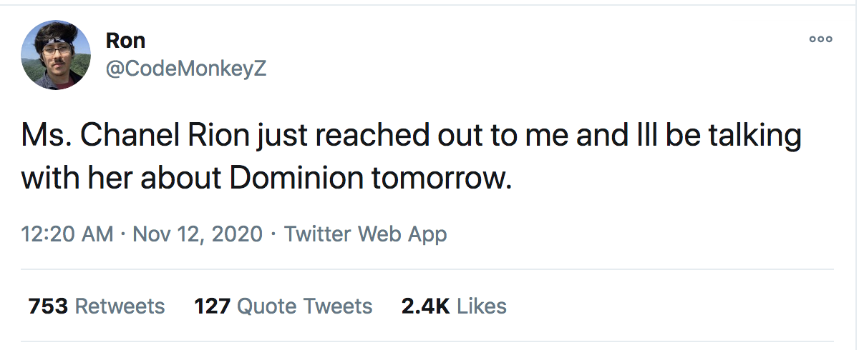This screenshot has width=859, height=350.
Task: Click the display name Ron
Action: 126,41
